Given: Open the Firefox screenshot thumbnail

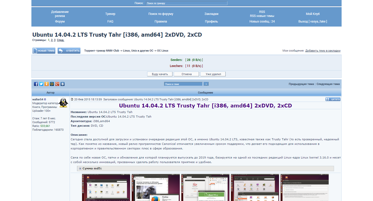Looking at the screenshot, I should pyautogui.click(x=155, y=187).
